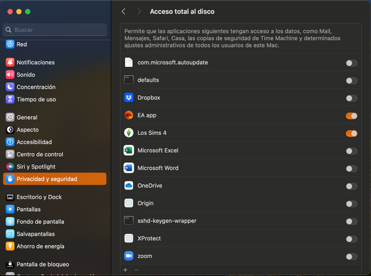The image size is (371, 276).
Task: Click the Sonido speaker icon
Action: pyautogui.click(x=10, y=74)
